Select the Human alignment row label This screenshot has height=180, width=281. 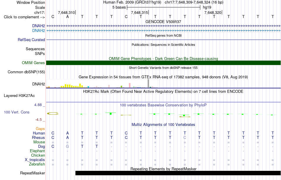pos(39,133)
